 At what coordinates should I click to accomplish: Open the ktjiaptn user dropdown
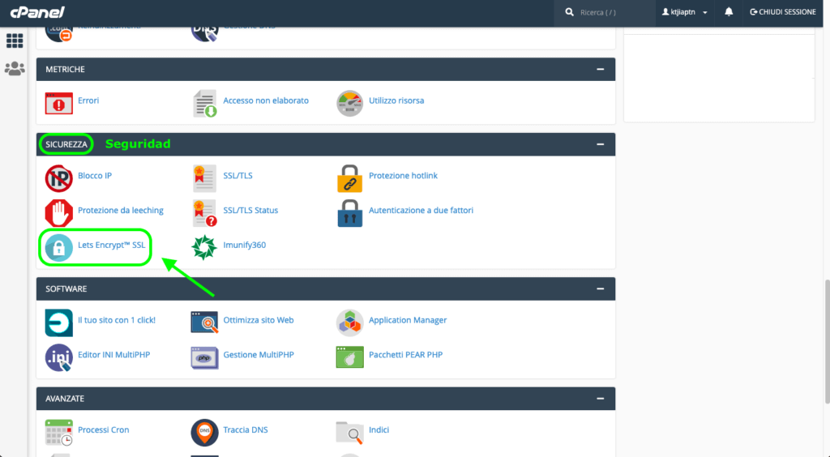(685, 12)
